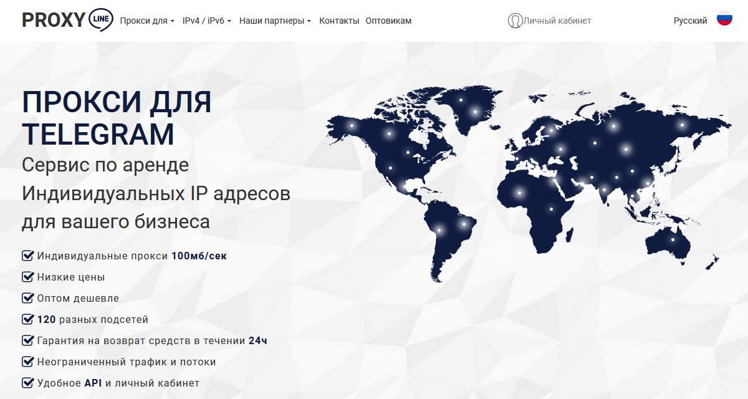This screenshot has width=748, height=399.
Task: Click the text для вашего бизнеса
Action: 116,221
